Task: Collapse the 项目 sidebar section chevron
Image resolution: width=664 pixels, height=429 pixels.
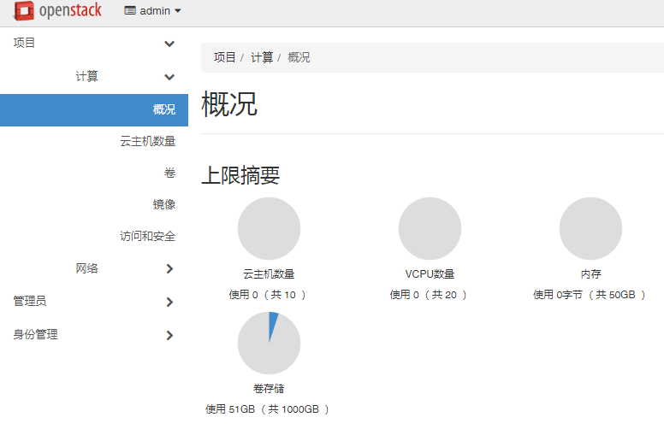Action: pyautogui.click(x=169, y=44)
